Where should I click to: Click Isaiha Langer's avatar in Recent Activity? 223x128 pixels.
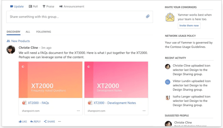pos(168,97)
